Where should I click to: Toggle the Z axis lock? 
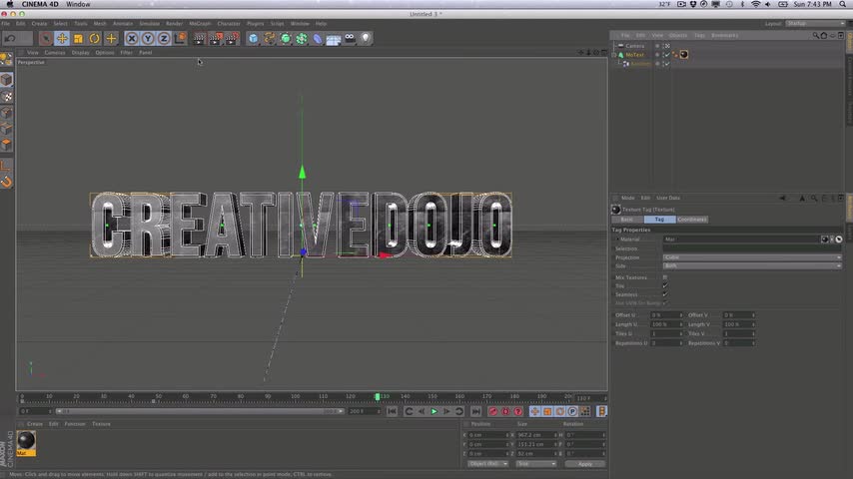tap(164, 39)
